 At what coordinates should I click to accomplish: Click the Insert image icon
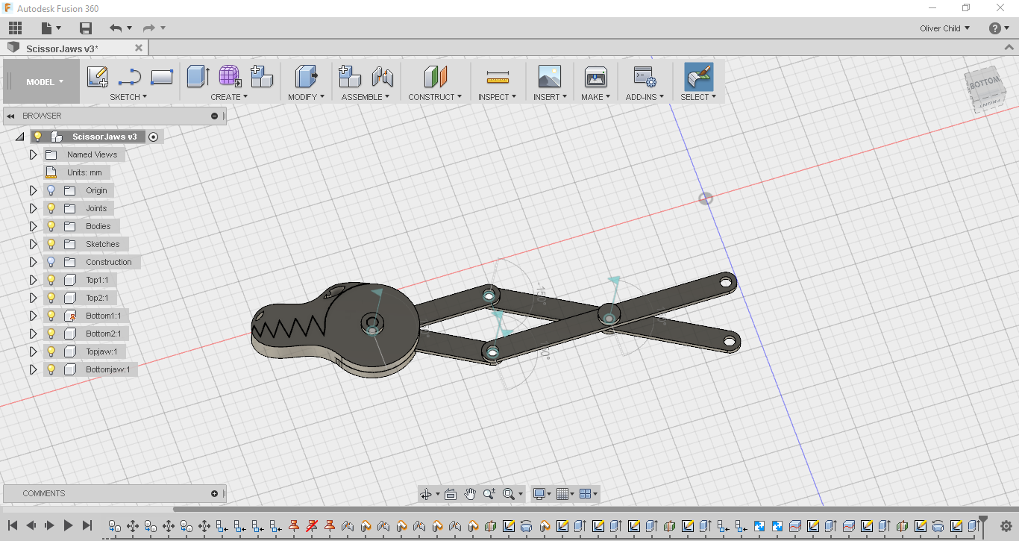point(550,77)
